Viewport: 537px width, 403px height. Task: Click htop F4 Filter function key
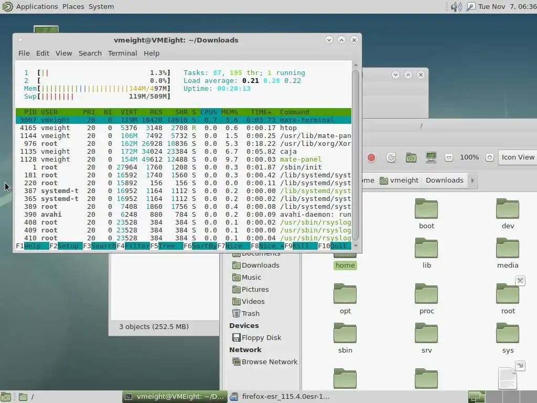(133, 246)
